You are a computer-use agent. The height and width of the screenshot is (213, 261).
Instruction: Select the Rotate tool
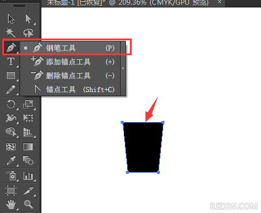[11, 104]
